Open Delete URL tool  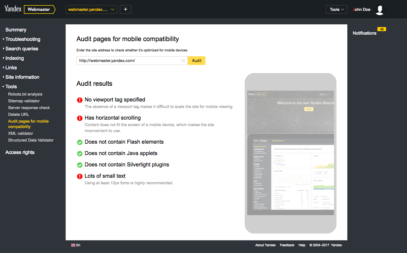click(x=18, y=114)
